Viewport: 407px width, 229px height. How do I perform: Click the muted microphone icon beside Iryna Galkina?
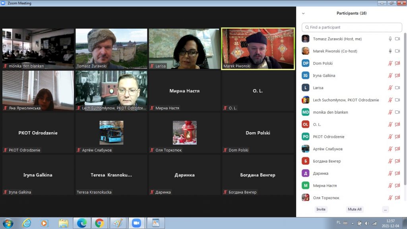390,76
